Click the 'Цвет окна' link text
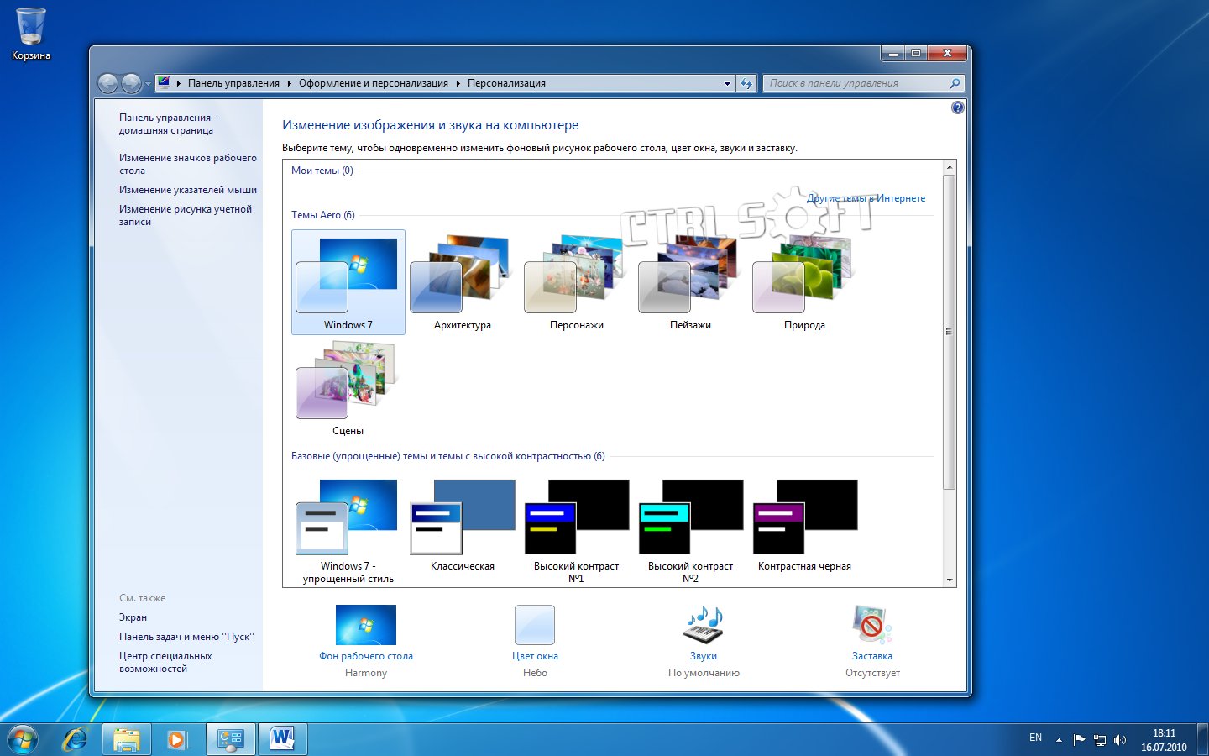This screenshot has height=756, width=1209. (x=535, y=656)
